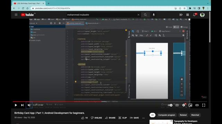Click the search magnifier button

tap(145, 15)
